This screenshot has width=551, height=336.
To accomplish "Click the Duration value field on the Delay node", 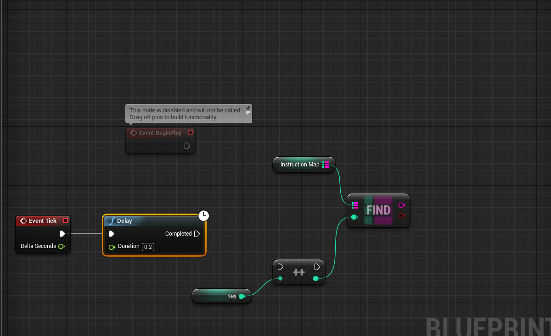I will [147, 247].
